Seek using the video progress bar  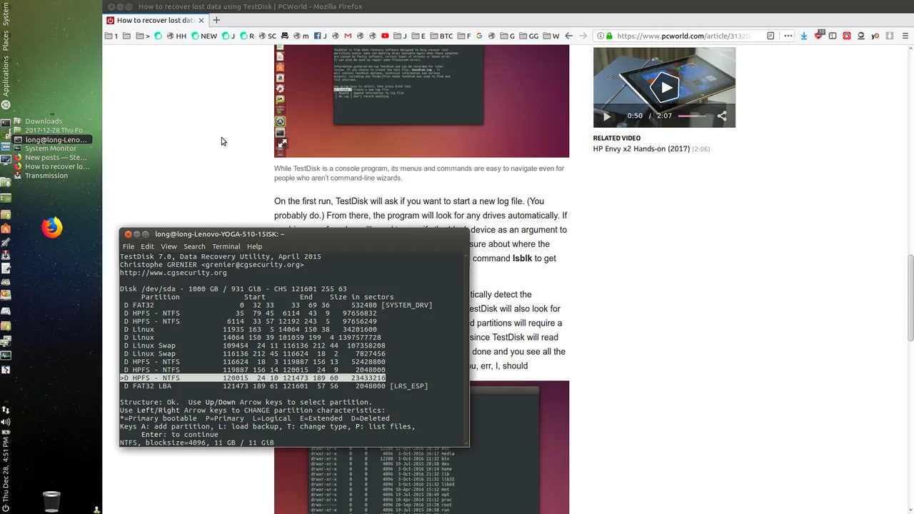click(692, 116)
